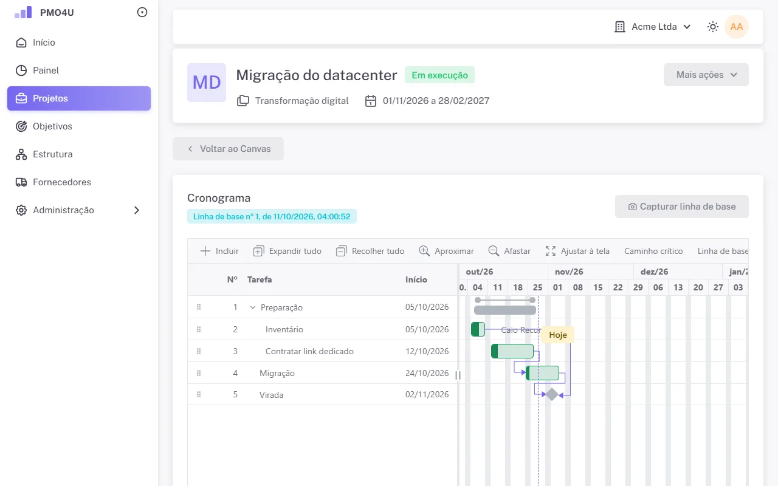This screenshot has height=486, width=778.
Task: Open Início in the sidebar
Action: tap(79, 43)
